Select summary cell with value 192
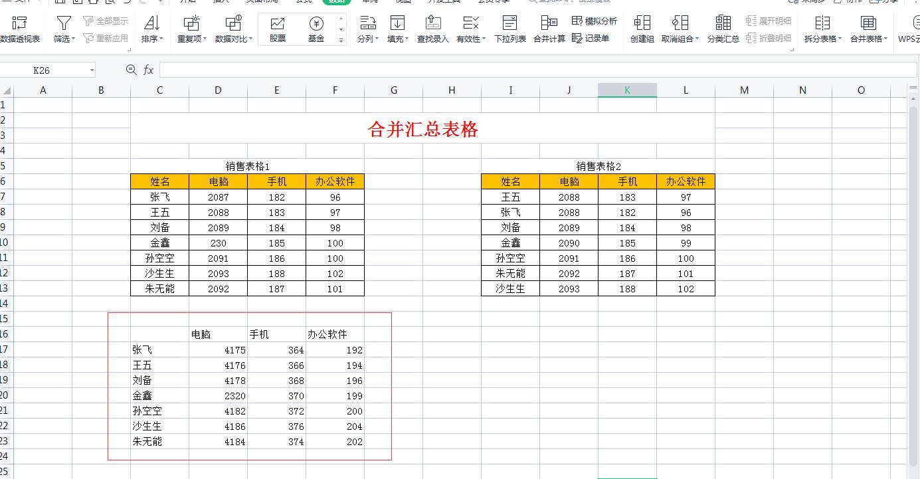Screen dimensions: 920x479 click(335, 350)
